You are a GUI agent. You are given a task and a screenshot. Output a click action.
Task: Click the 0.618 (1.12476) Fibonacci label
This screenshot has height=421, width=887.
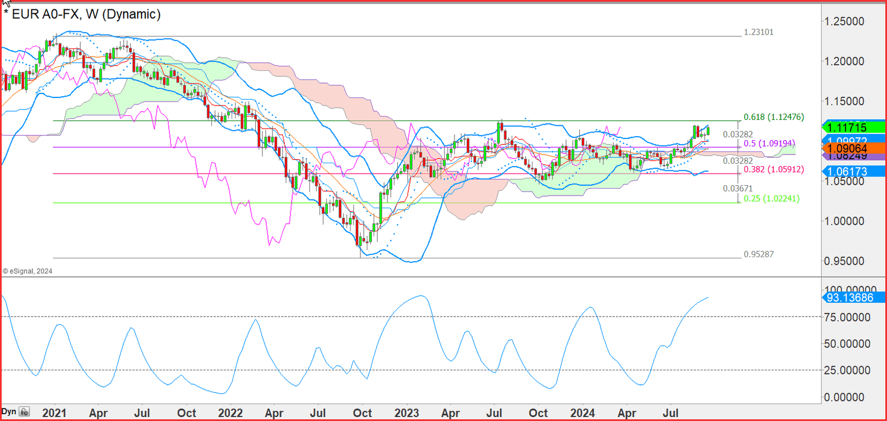[x=774, y=117]
